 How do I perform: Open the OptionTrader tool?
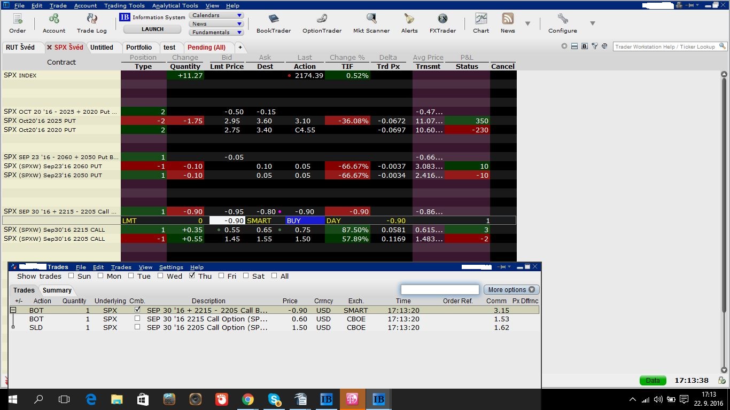pyautogui.click(x=322, y=19)
